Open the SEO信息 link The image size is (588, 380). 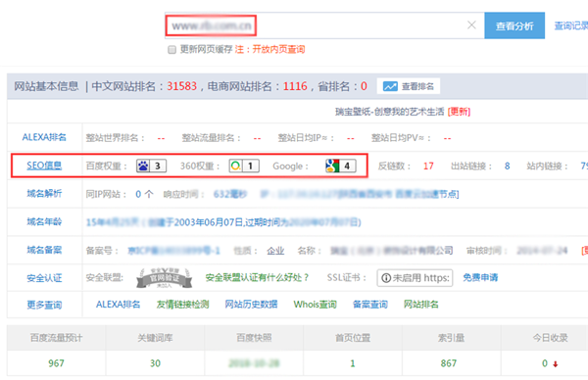coord(44,166)
